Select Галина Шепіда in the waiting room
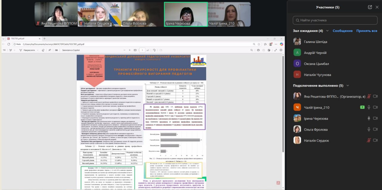 tap(315, 42)
